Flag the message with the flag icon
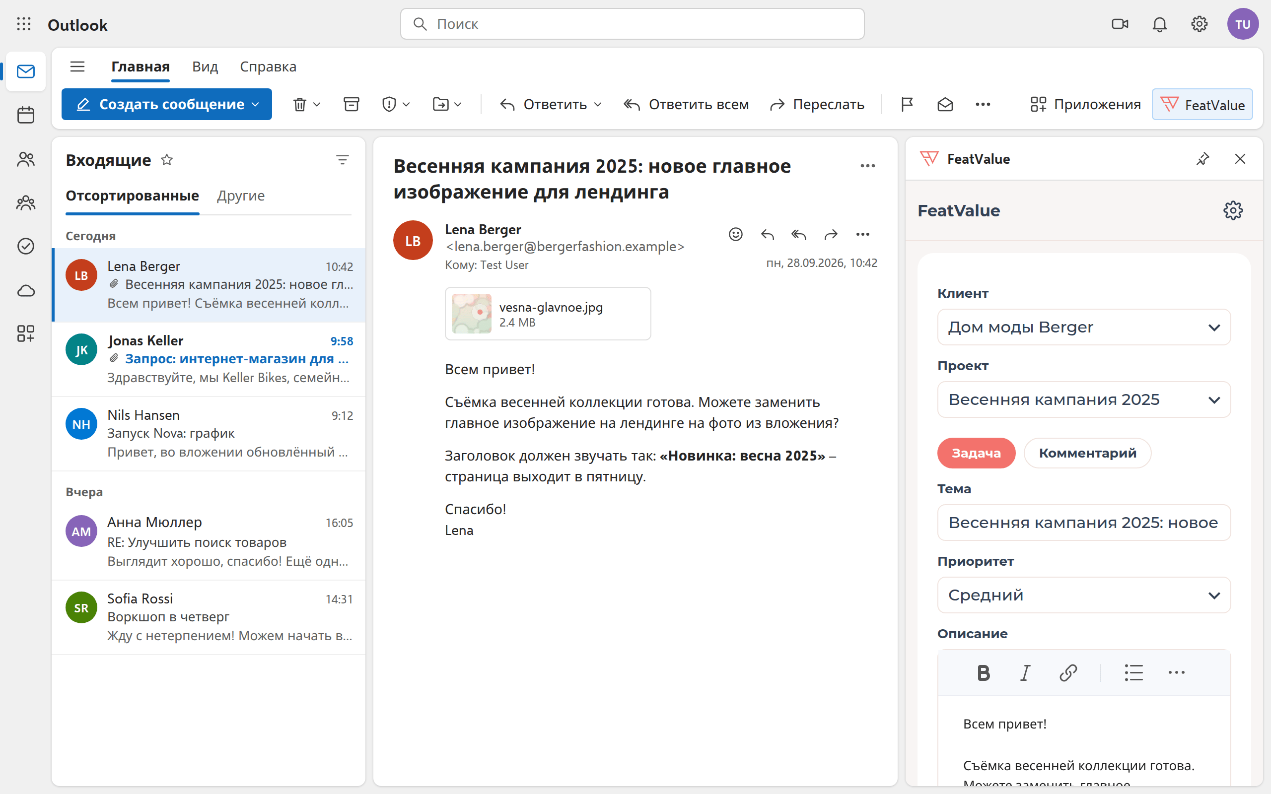 907,105
